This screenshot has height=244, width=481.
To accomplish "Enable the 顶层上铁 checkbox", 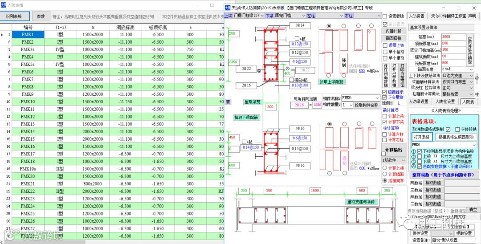I will pos(385,45).
